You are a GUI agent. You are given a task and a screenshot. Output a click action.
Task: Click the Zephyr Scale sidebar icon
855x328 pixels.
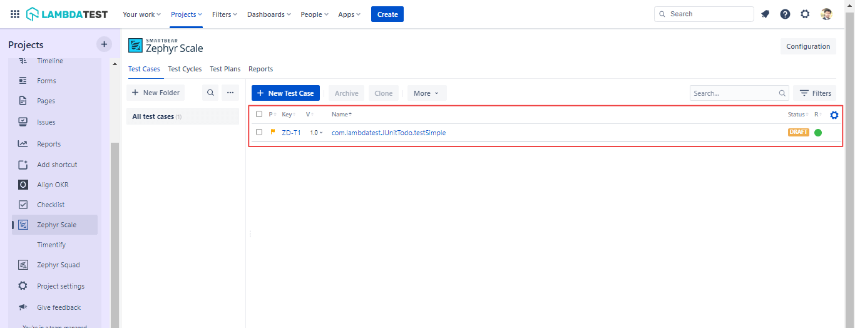click(x=23, y=225)
